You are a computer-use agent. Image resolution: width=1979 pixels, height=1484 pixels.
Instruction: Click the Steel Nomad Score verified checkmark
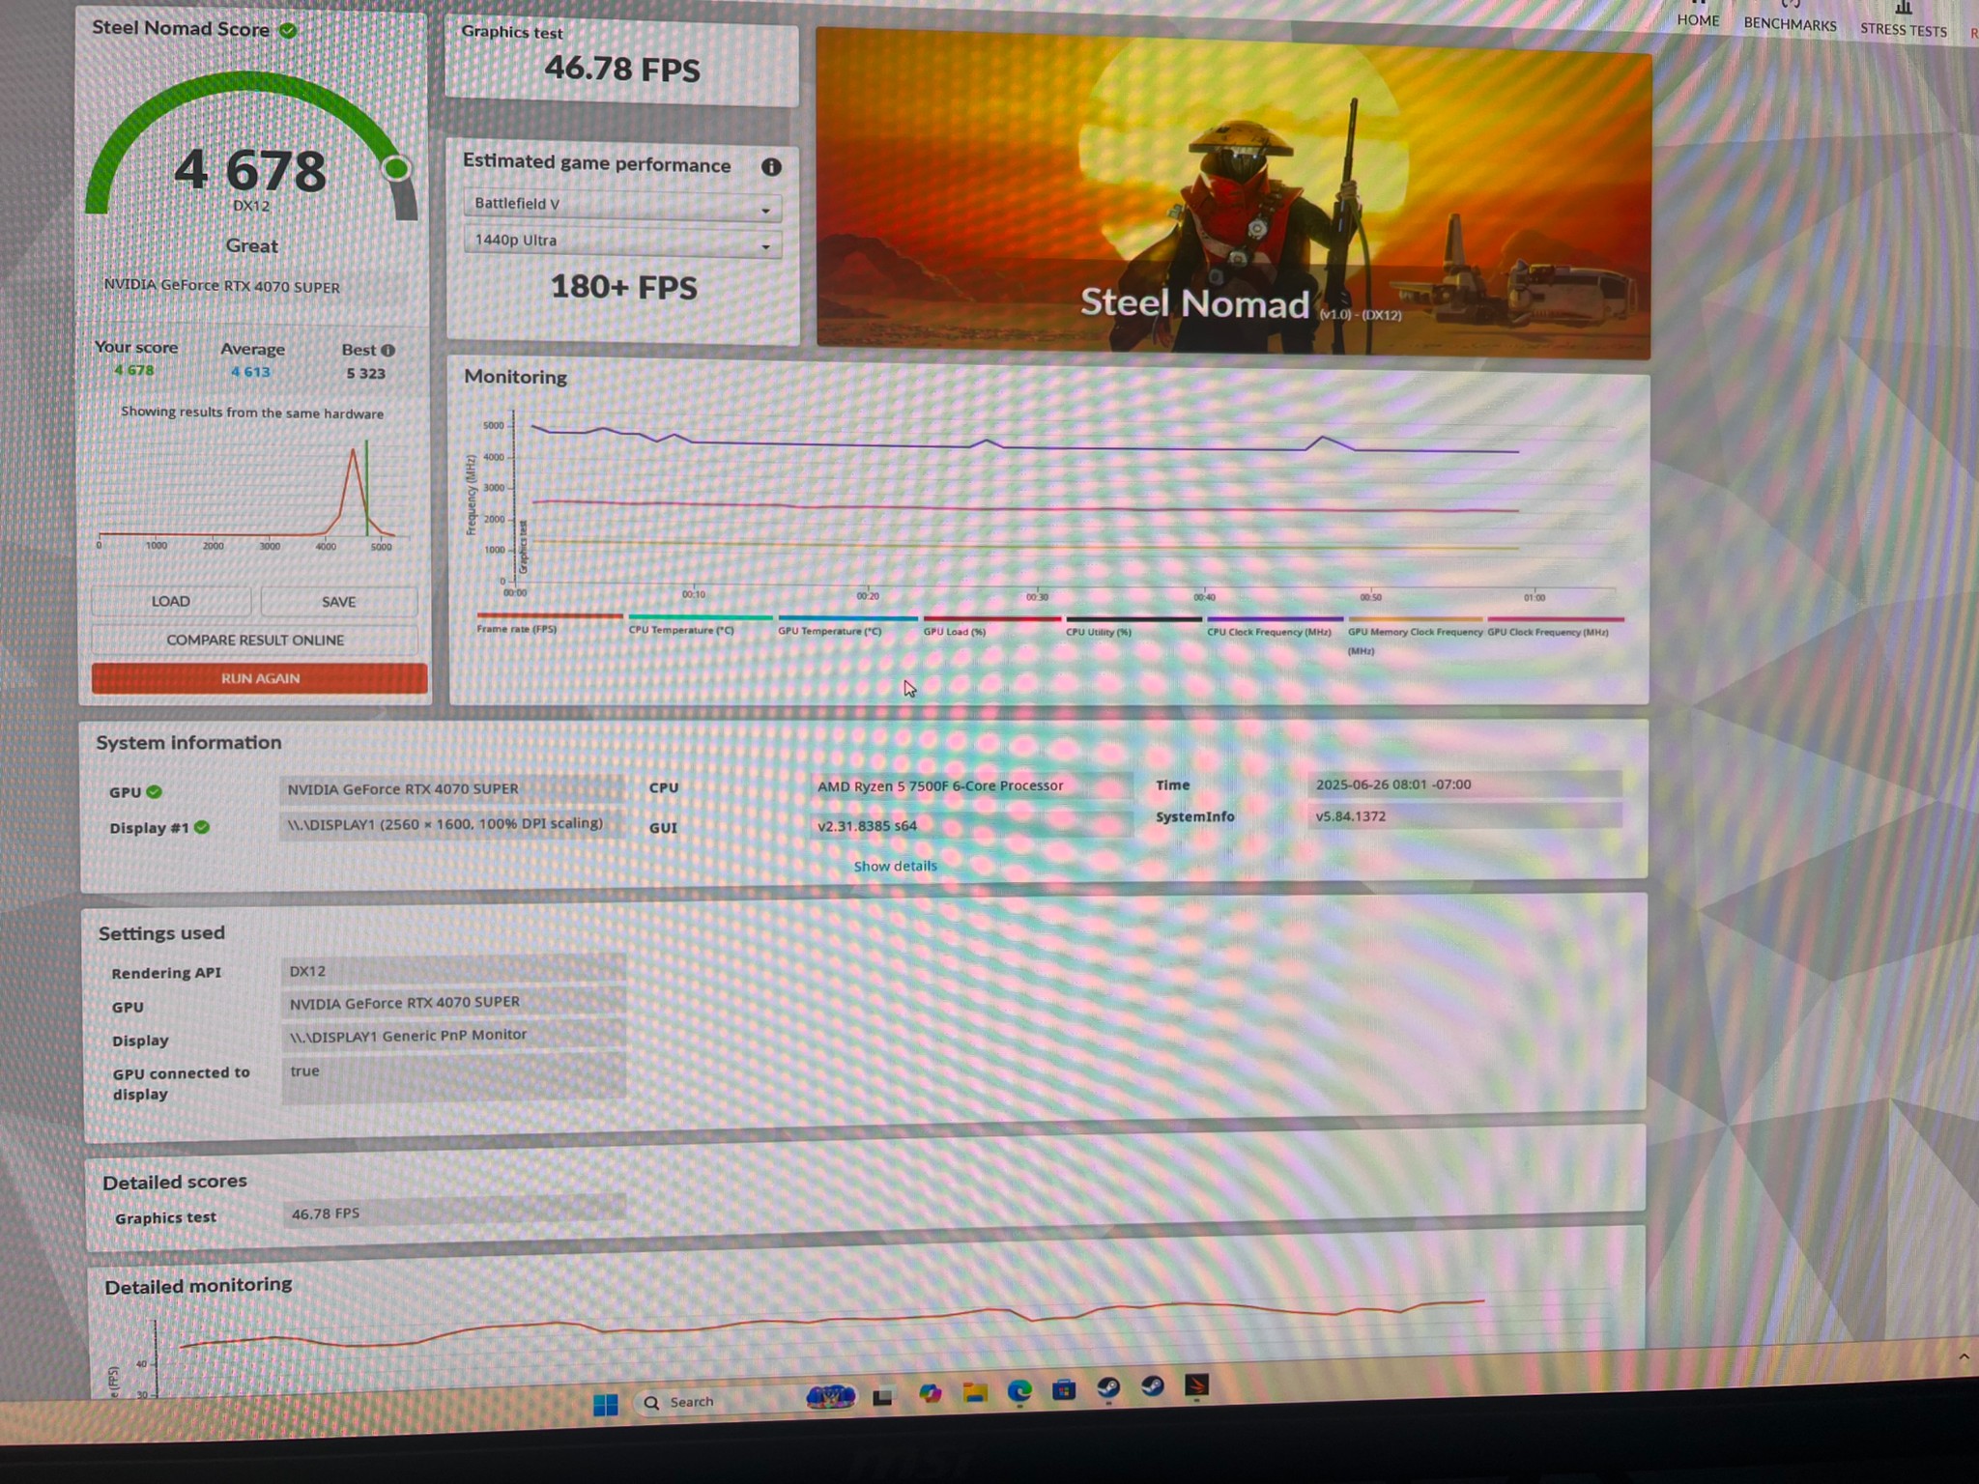(288, 31)
